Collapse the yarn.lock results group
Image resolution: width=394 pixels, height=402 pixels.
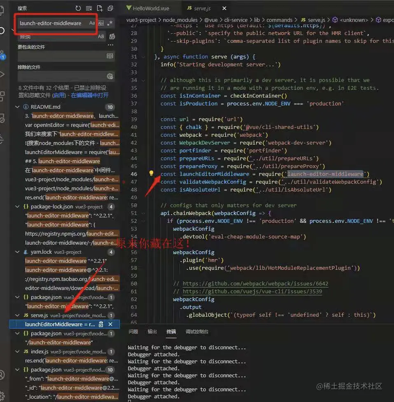(17, 252)
